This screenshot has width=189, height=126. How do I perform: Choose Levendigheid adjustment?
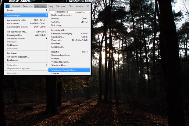pos(69,30)
